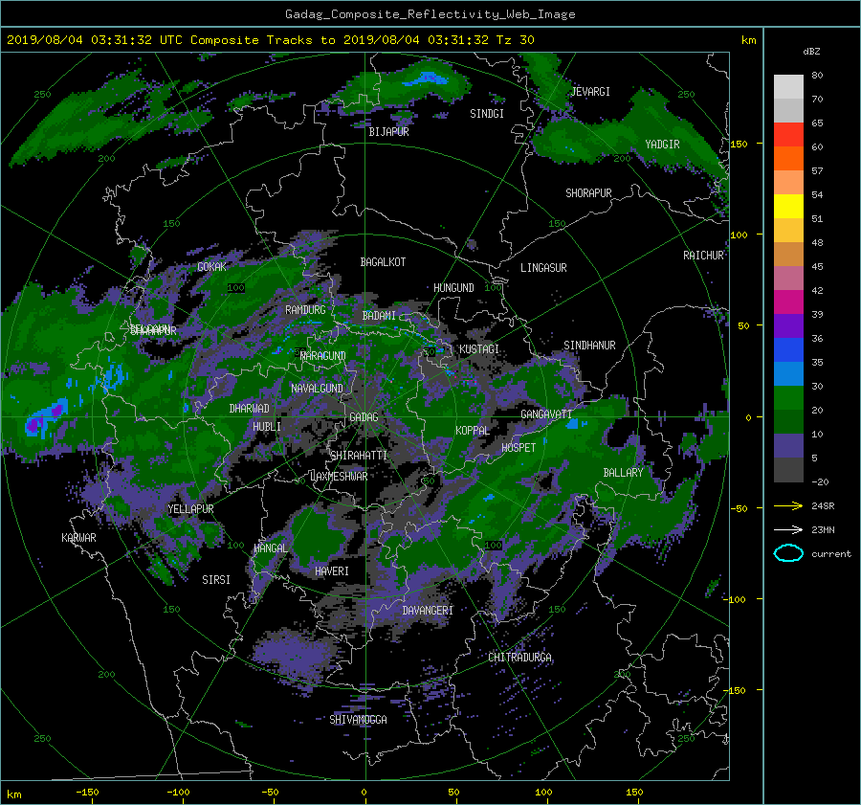Click the BAGALKOT city label
Viewport: 861px width, 805px height.
pos(383,262)
